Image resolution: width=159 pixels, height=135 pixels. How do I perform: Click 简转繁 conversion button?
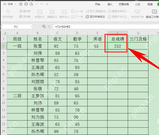pos(25,17)
